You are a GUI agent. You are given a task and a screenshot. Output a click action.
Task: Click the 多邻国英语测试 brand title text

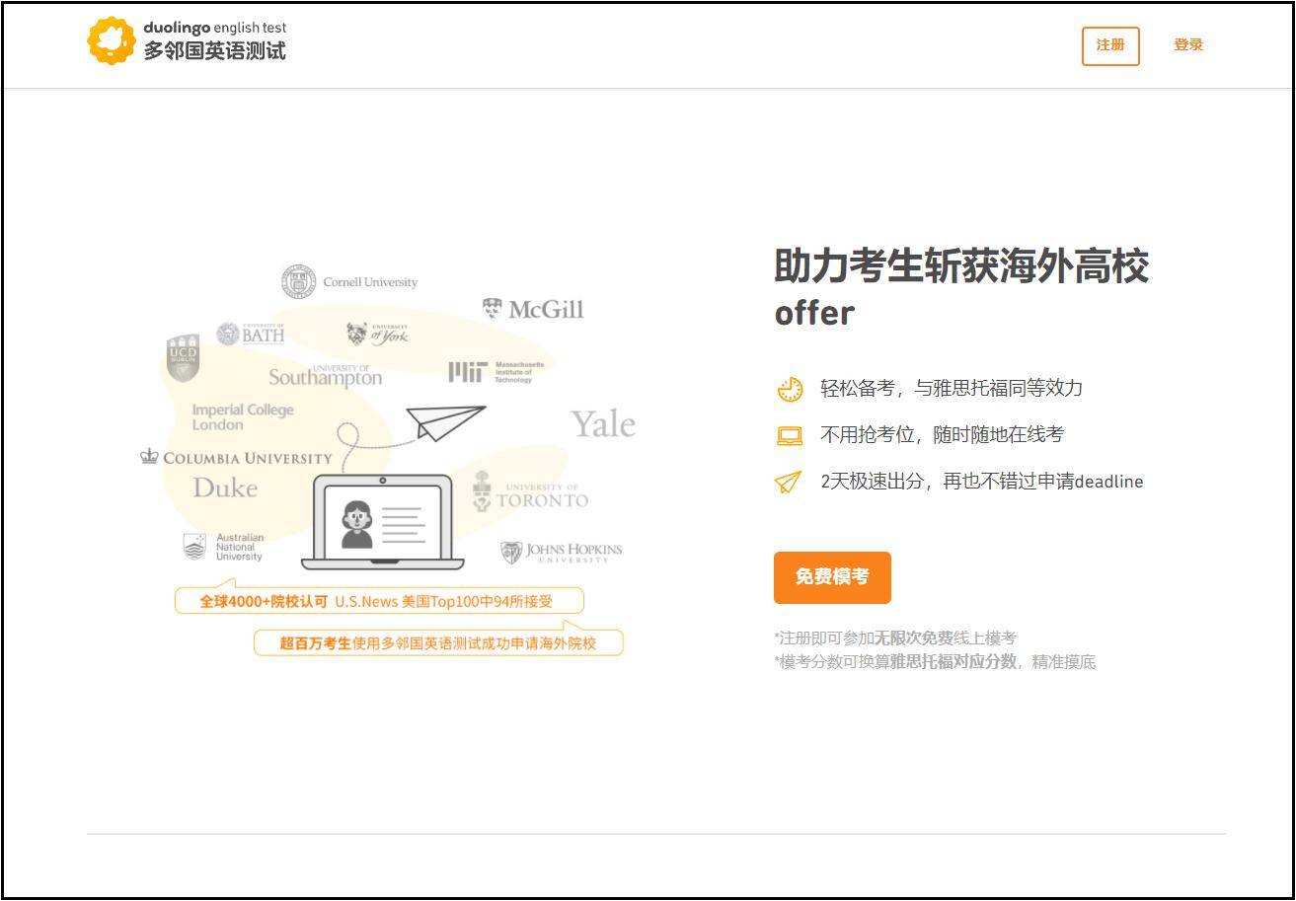[215, 52]
